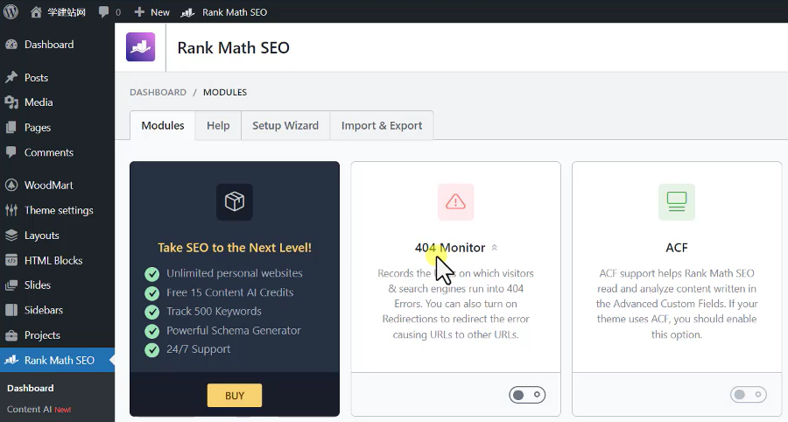Enable the 404 Monitor module toggle
Image resolution: width=788 pixels, height=422 pixels.
pyautogui.click(x=527, y=396)
